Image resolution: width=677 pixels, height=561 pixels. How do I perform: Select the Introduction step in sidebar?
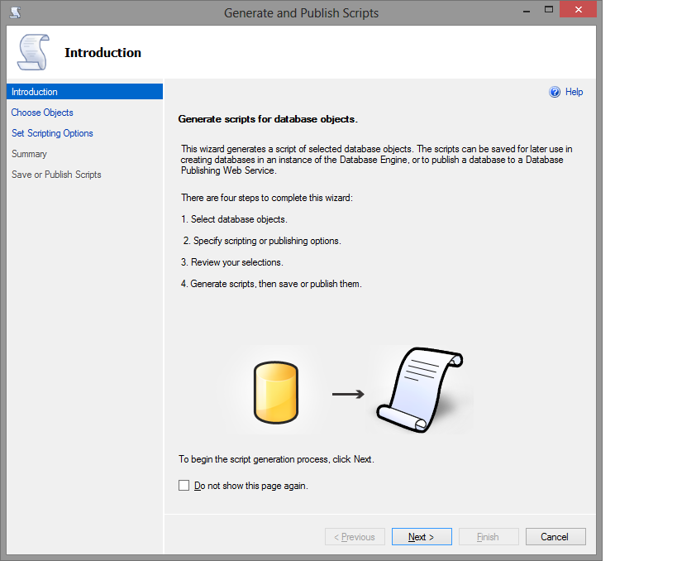click(x=84, y=92)
